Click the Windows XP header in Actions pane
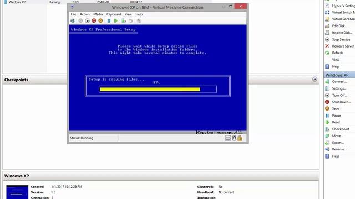 [x=339, y=75]
